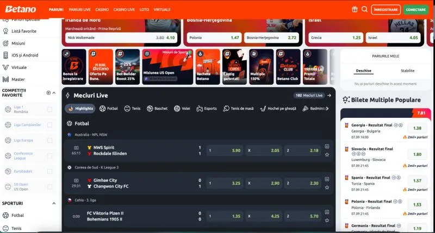Open live stream icon for NWS Spirit match
The width and height of the screenshot is (435, 233).
click(76, 148)
